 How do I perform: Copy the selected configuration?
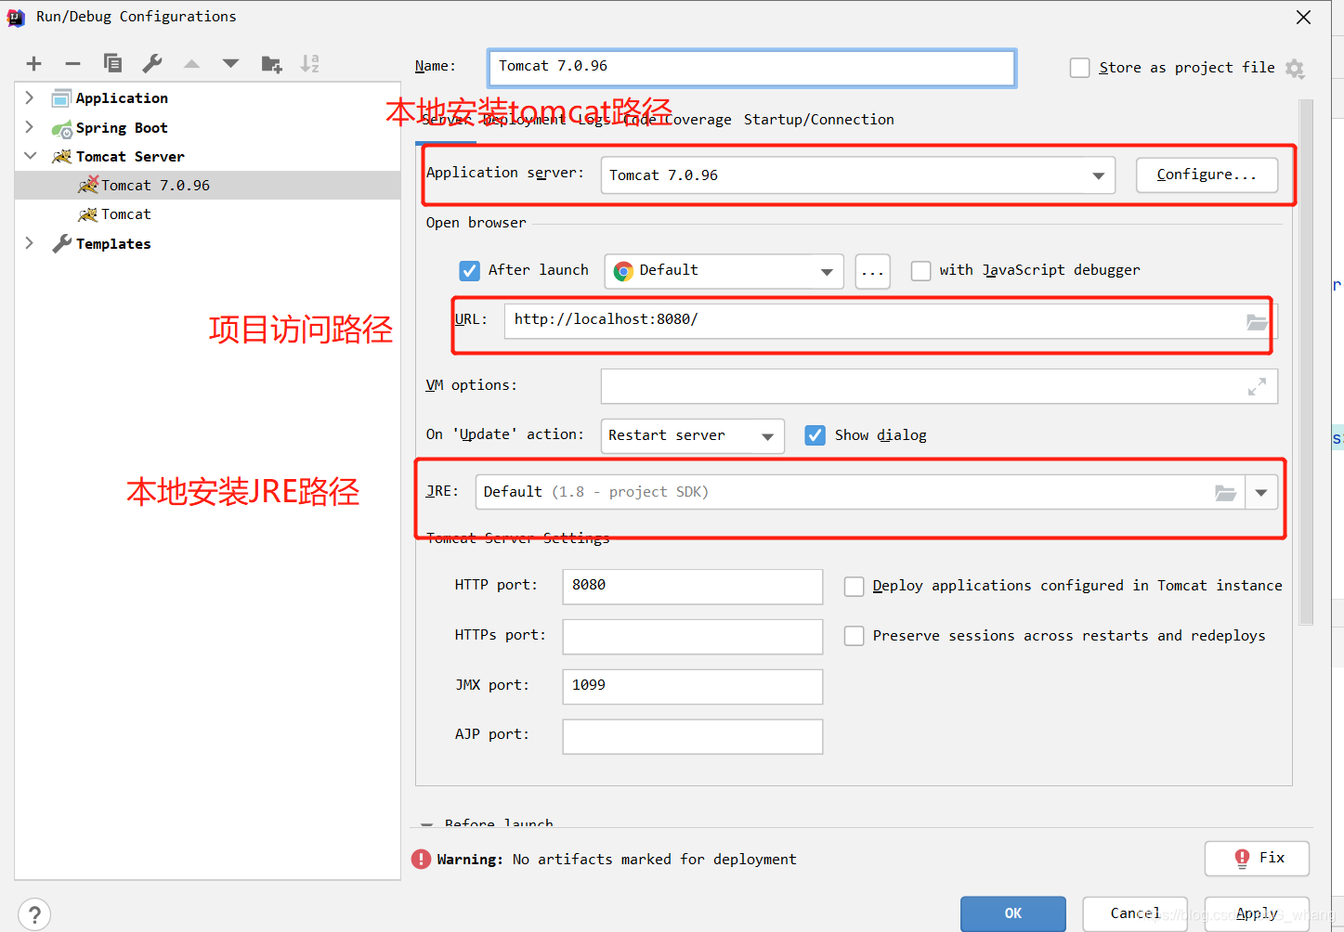pyautogui.click(x=112, y=63)
